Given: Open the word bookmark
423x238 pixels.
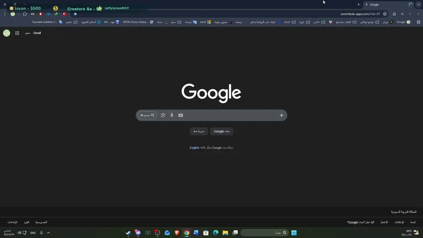Looking at the screenshot, I should click(x=205, y=22).
